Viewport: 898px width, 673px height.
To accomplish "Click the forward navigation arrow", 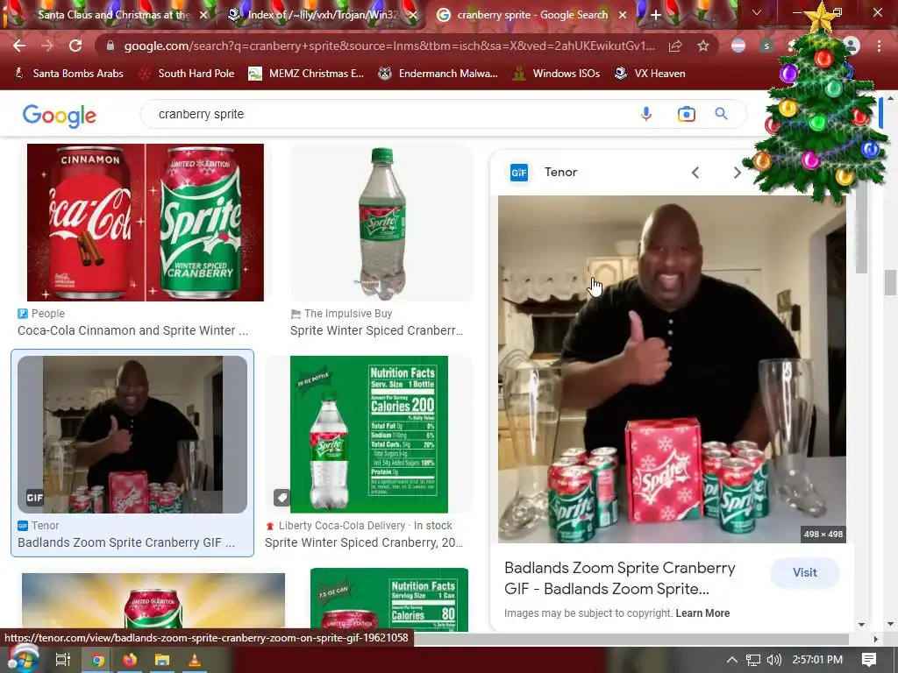I will (47, 46).
